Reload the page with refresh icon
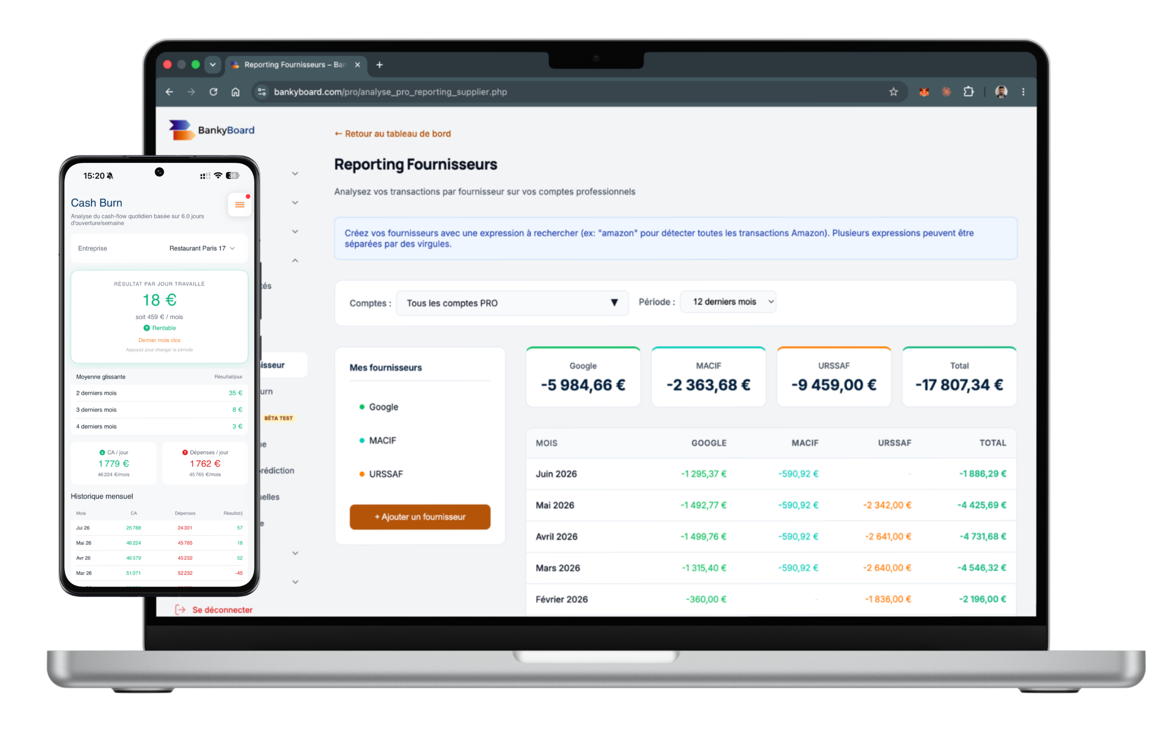The height and width of the screenshot is (731, 1169). coord(213,92)
